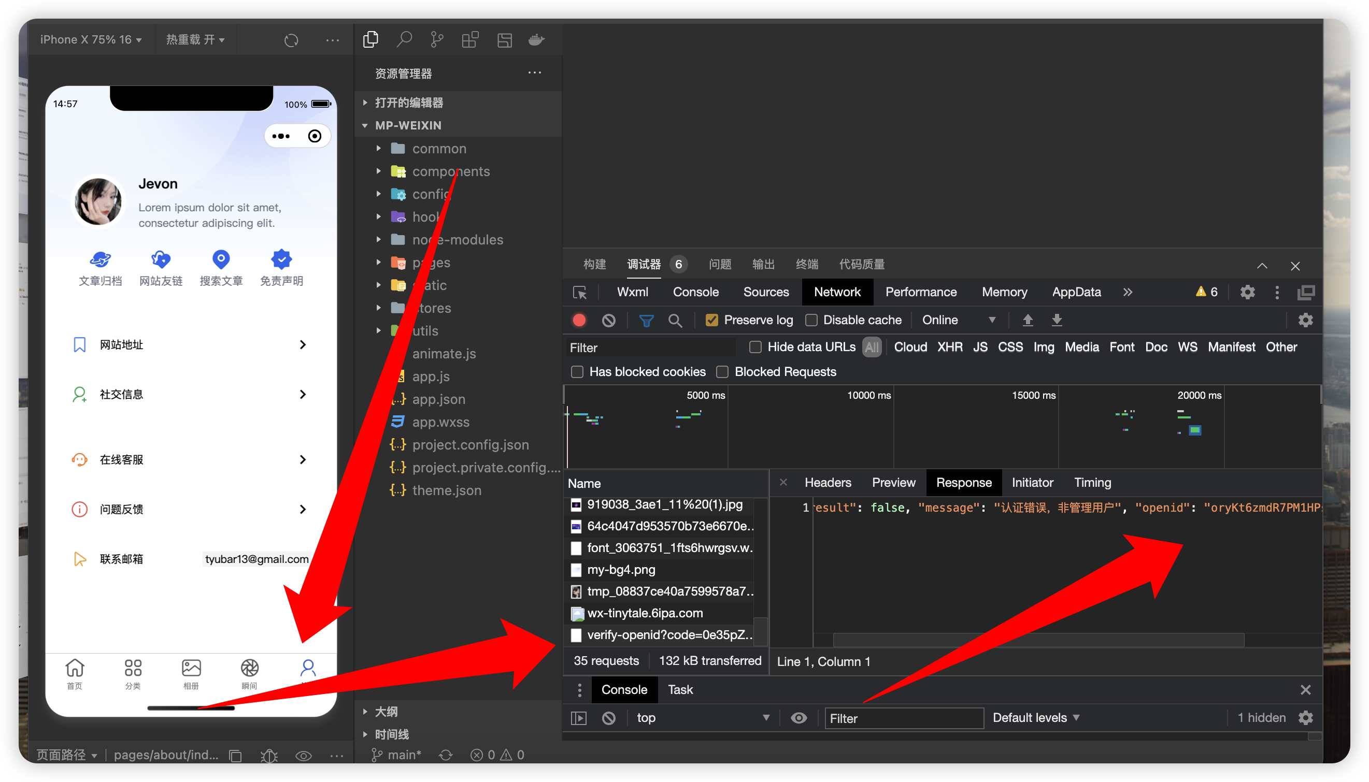
Task: Open the source control branch icon
Action: pos(437,40)
